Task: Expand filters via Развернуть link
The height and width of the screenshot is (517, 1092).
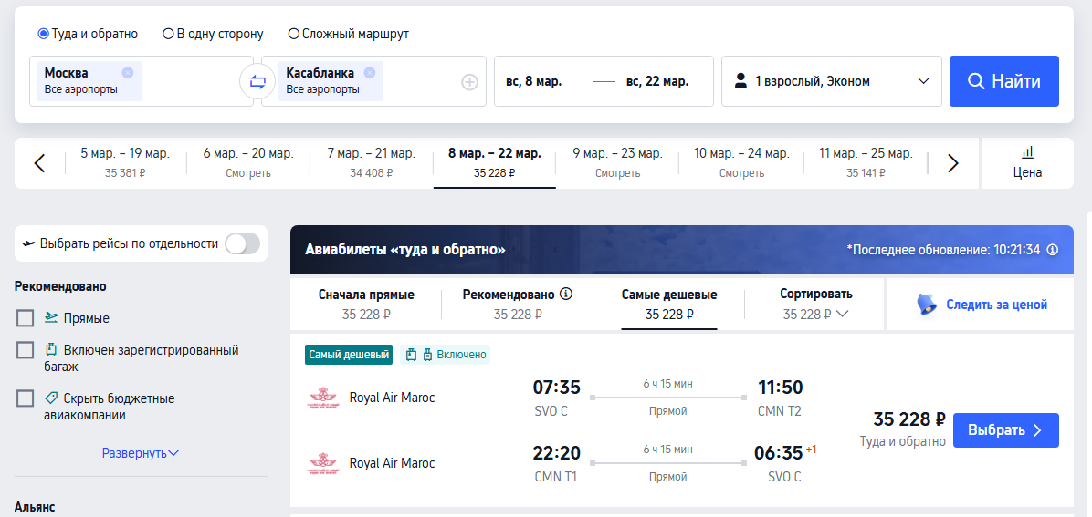Action: click(x=141, y=453)
